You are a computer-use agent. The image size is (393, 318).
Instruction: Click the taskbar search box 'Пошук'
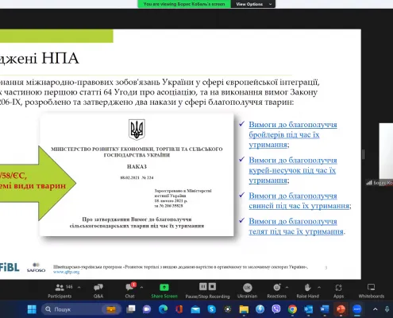click(x=81, y=309)
